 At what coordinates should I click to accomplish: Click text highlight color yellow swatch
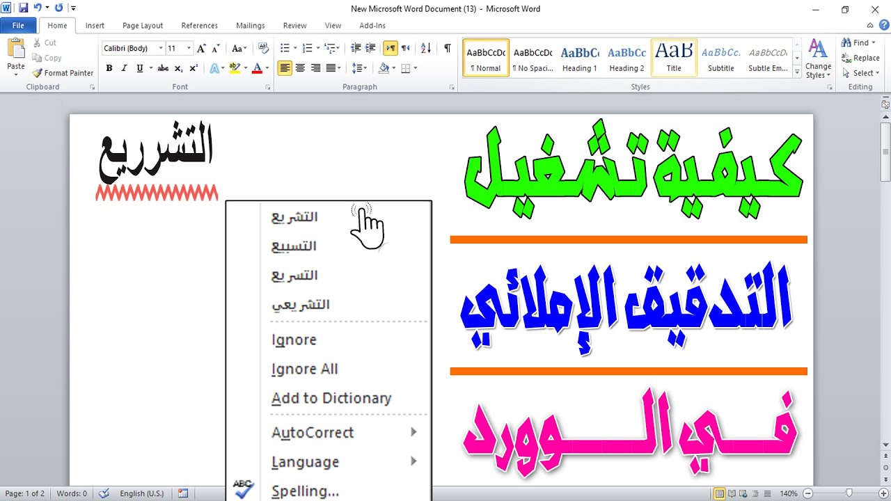click(234, 68)
